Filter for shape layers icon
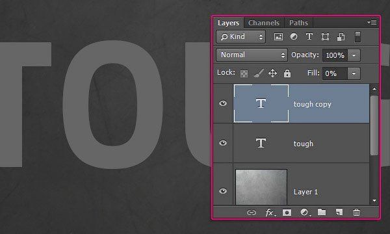Viewport: 390px width, 234px height. 325,37
